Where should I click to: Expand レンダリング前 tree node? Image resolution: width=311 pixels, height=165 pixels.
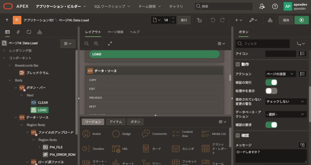pyautogui.click(x=4, y=51)
